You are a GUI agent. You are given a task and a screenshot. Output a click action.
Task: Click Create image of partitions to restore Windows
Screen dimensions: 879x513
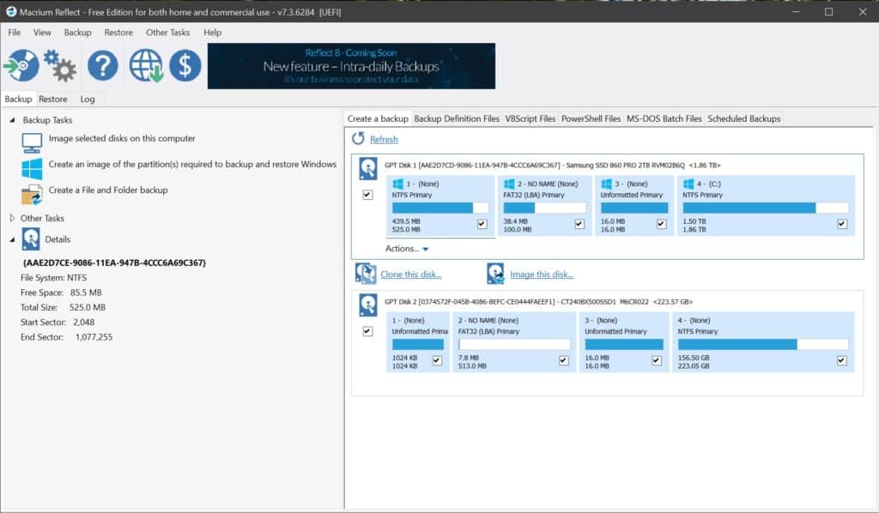(x=192, y=164)
